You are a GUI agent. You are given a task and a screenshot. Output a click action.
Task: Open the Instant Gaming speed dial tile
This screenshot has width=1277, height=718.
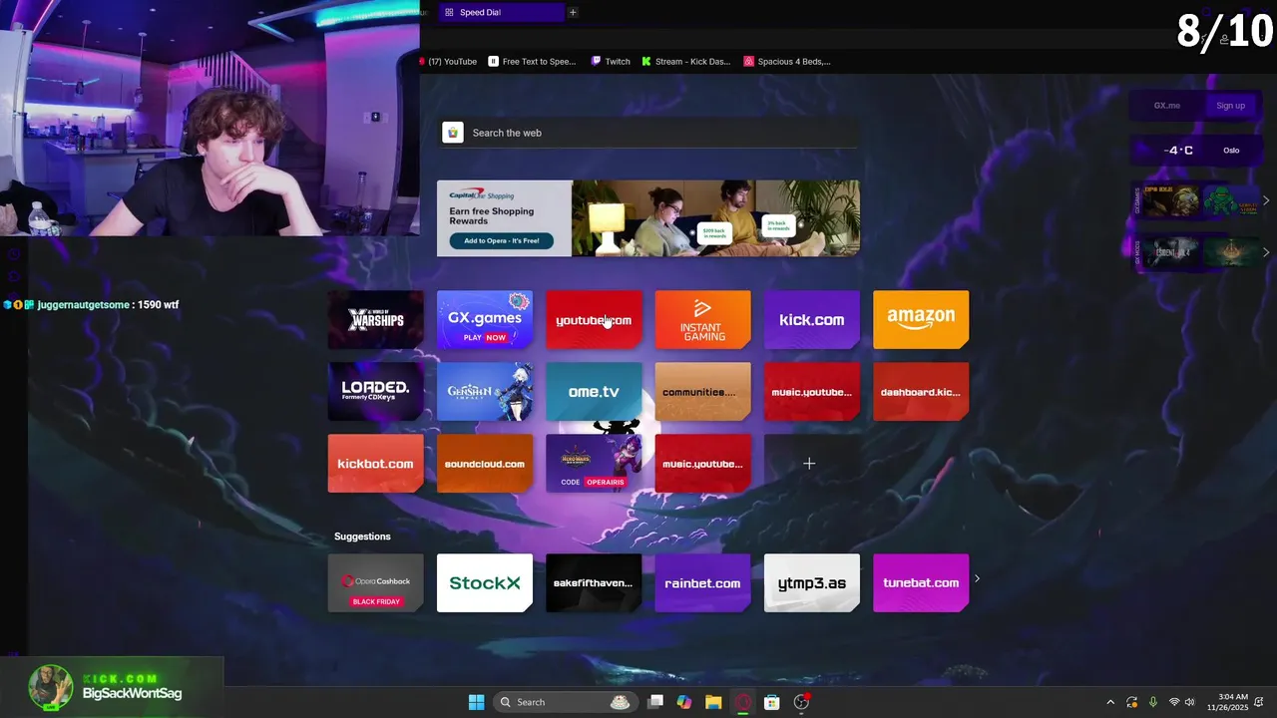point(702,320)
